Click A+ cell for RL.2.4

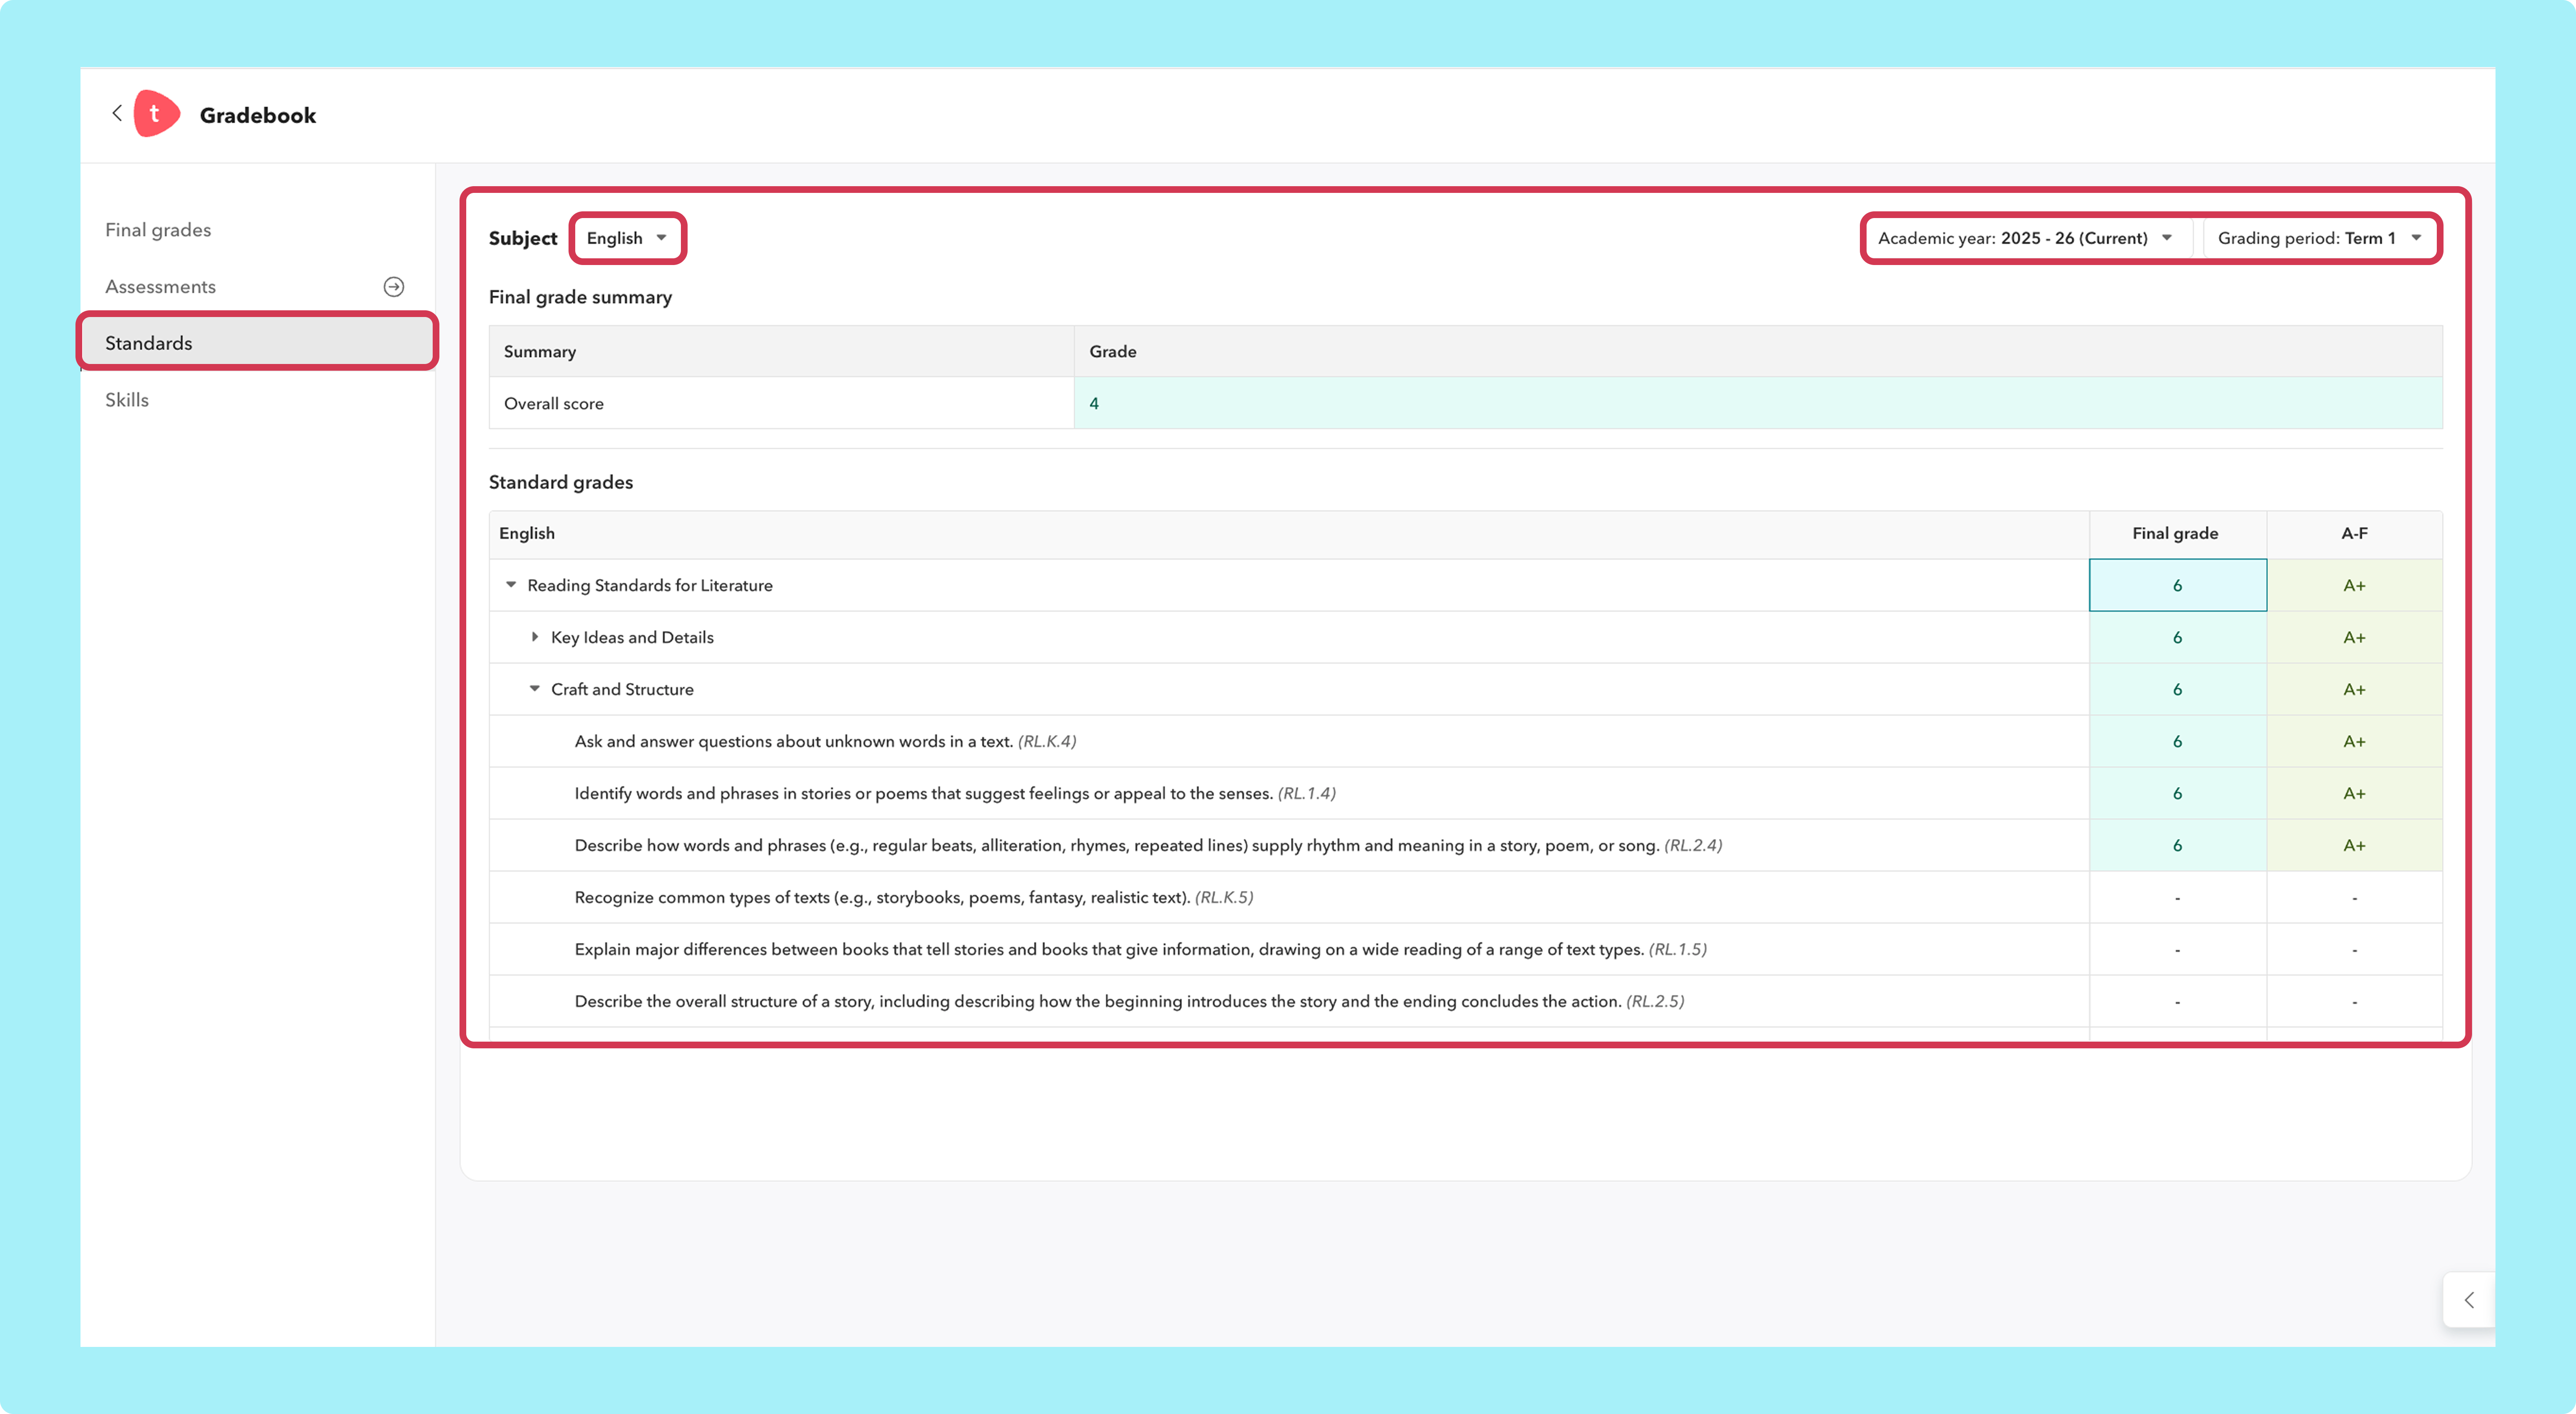(2354, 845)
